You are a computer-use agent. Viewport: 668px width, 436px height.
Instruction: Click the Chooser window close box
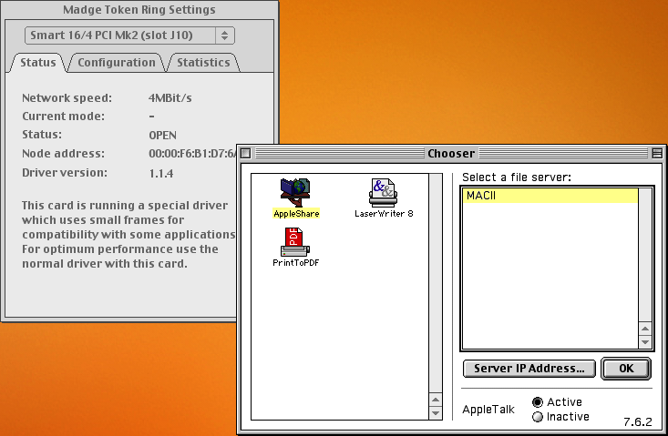pos(246,153)
